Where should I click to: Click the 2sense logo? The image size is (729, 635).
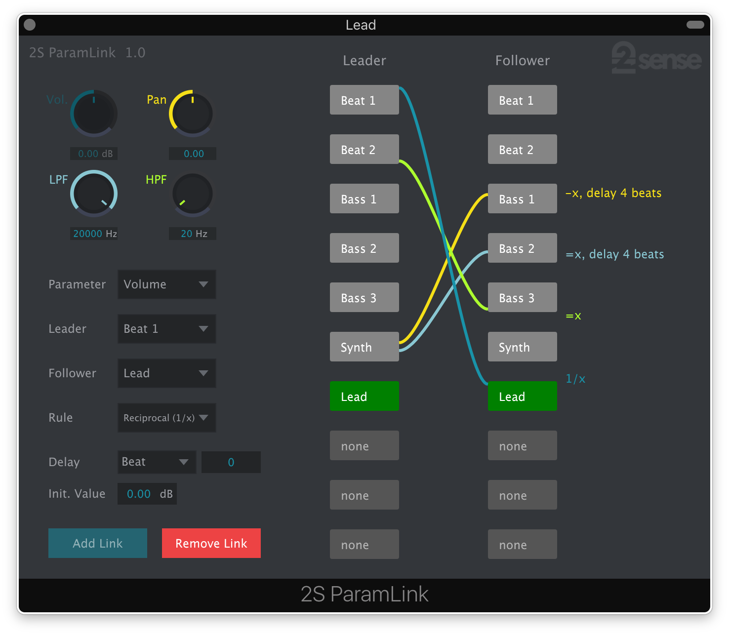(x=656, y=58)
